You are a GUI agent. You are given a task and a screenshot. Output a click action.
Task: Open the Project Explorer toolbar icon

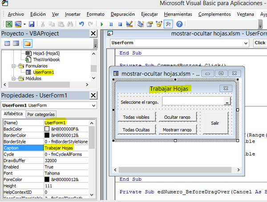point(141,24)
